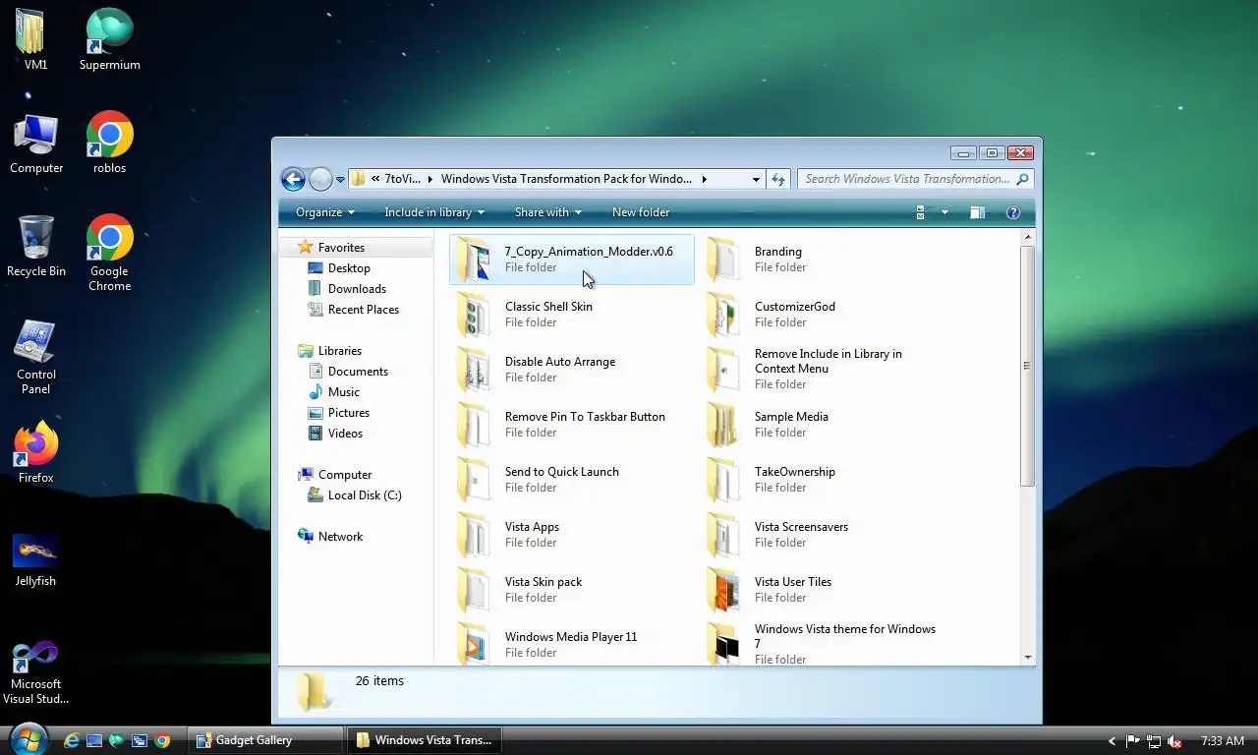Select Favorites in the navigation pane
The height and width of the screenshot is (755, 1258).
tap(340, 248)
